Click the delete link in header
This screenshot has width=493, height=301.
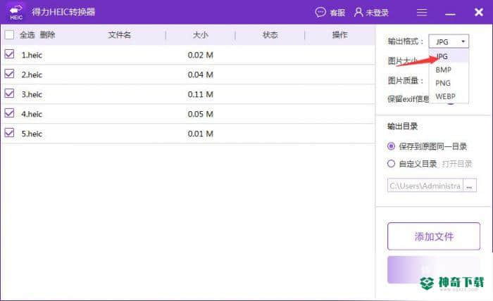47,35
